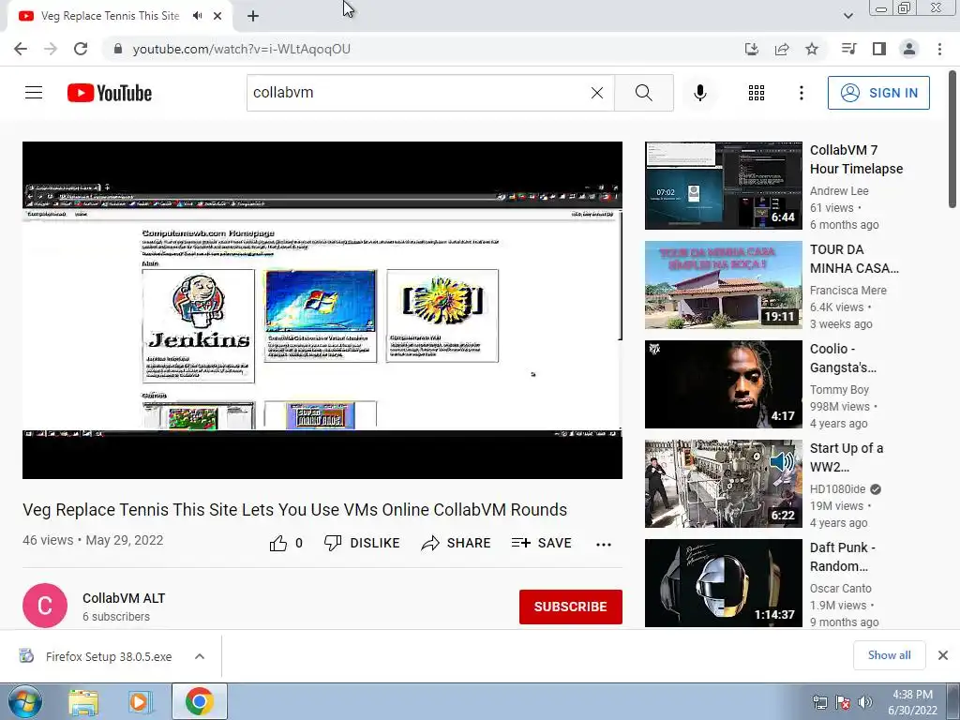Click the Oscar Canto channel name

click(841, 589)
